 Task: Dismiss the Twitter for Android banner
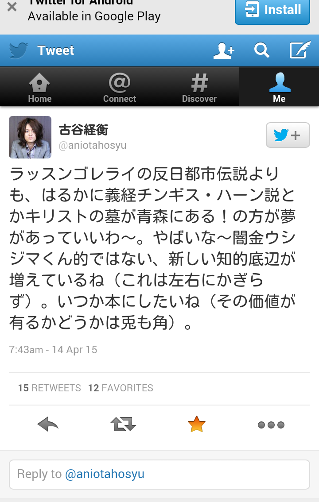coord(12,7)
